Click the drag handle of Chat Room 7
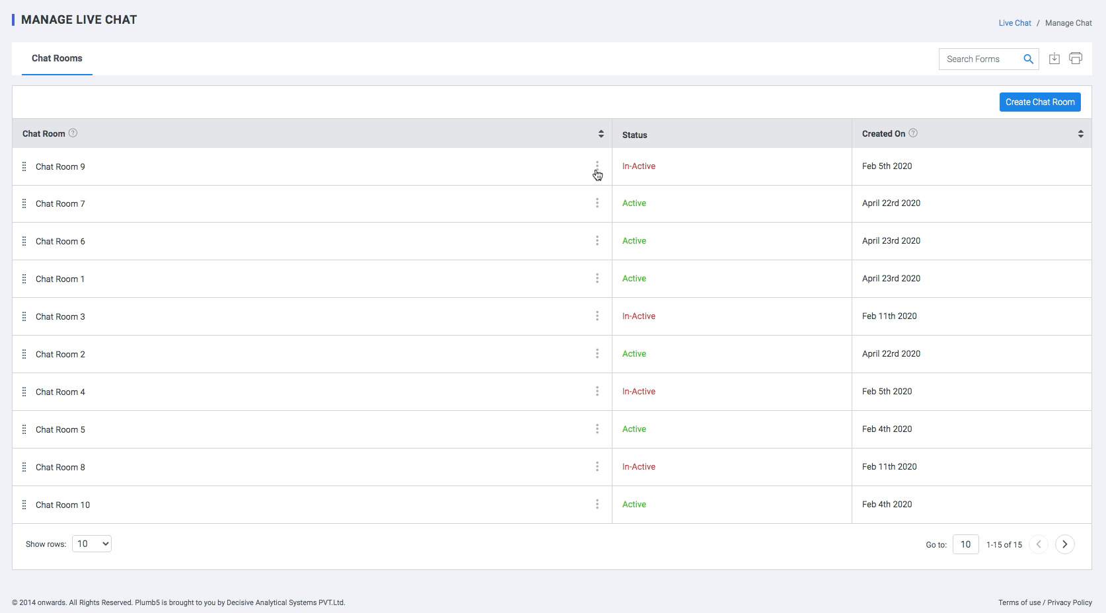The height and width of the screenshot is (613, 1106). pyautogui.click(x=24, y=203)
